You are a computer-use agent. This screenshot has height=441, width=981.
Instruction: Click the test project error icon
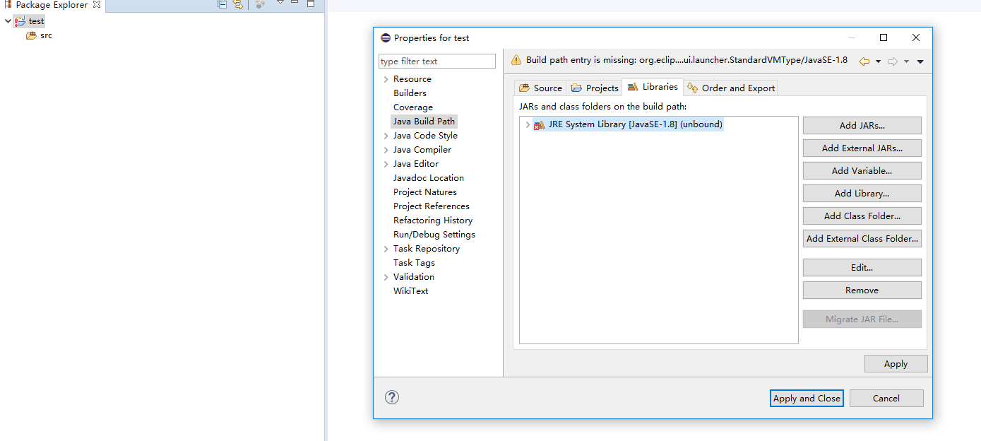[20, 21]
